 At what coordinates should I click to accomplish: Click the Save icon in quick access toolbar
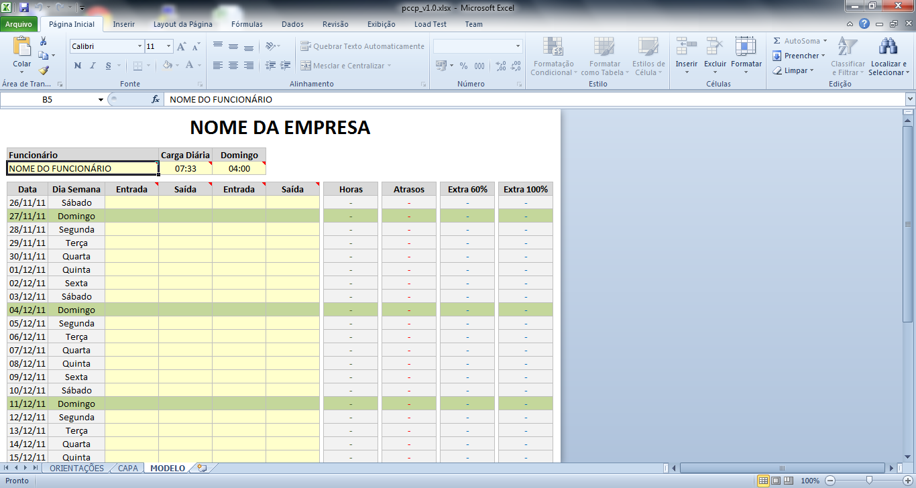[x=24, y=7]
